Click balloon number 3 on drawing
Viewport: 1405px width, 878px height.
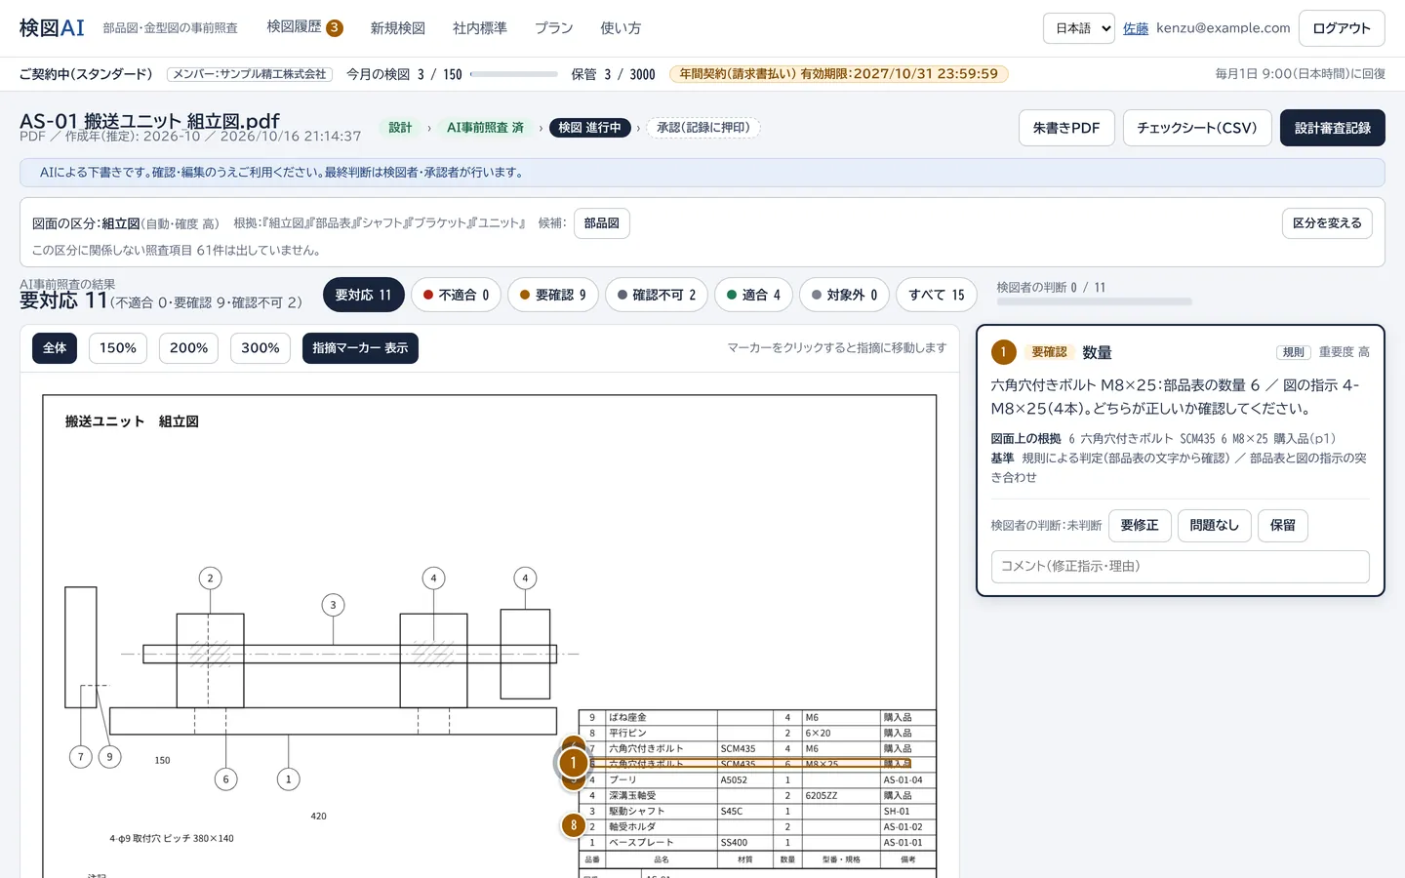(x=333, y=605)
